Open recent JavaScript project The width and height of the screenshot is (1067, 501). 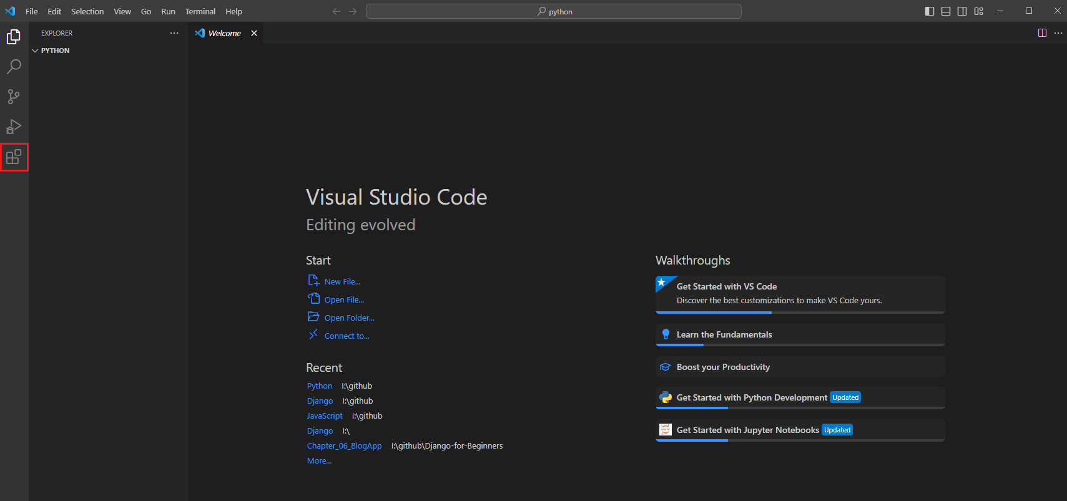coord(325,416)
